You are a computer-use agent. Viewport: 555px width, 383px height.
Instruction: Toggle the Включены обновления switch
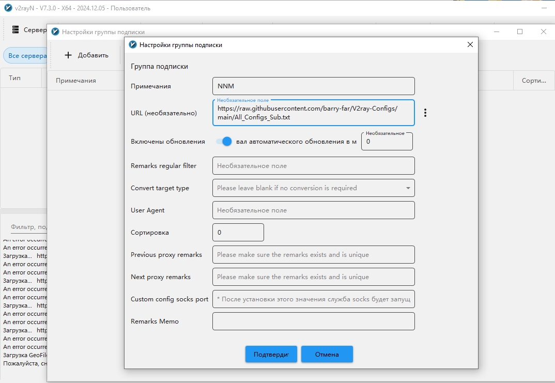click(224, 142)
